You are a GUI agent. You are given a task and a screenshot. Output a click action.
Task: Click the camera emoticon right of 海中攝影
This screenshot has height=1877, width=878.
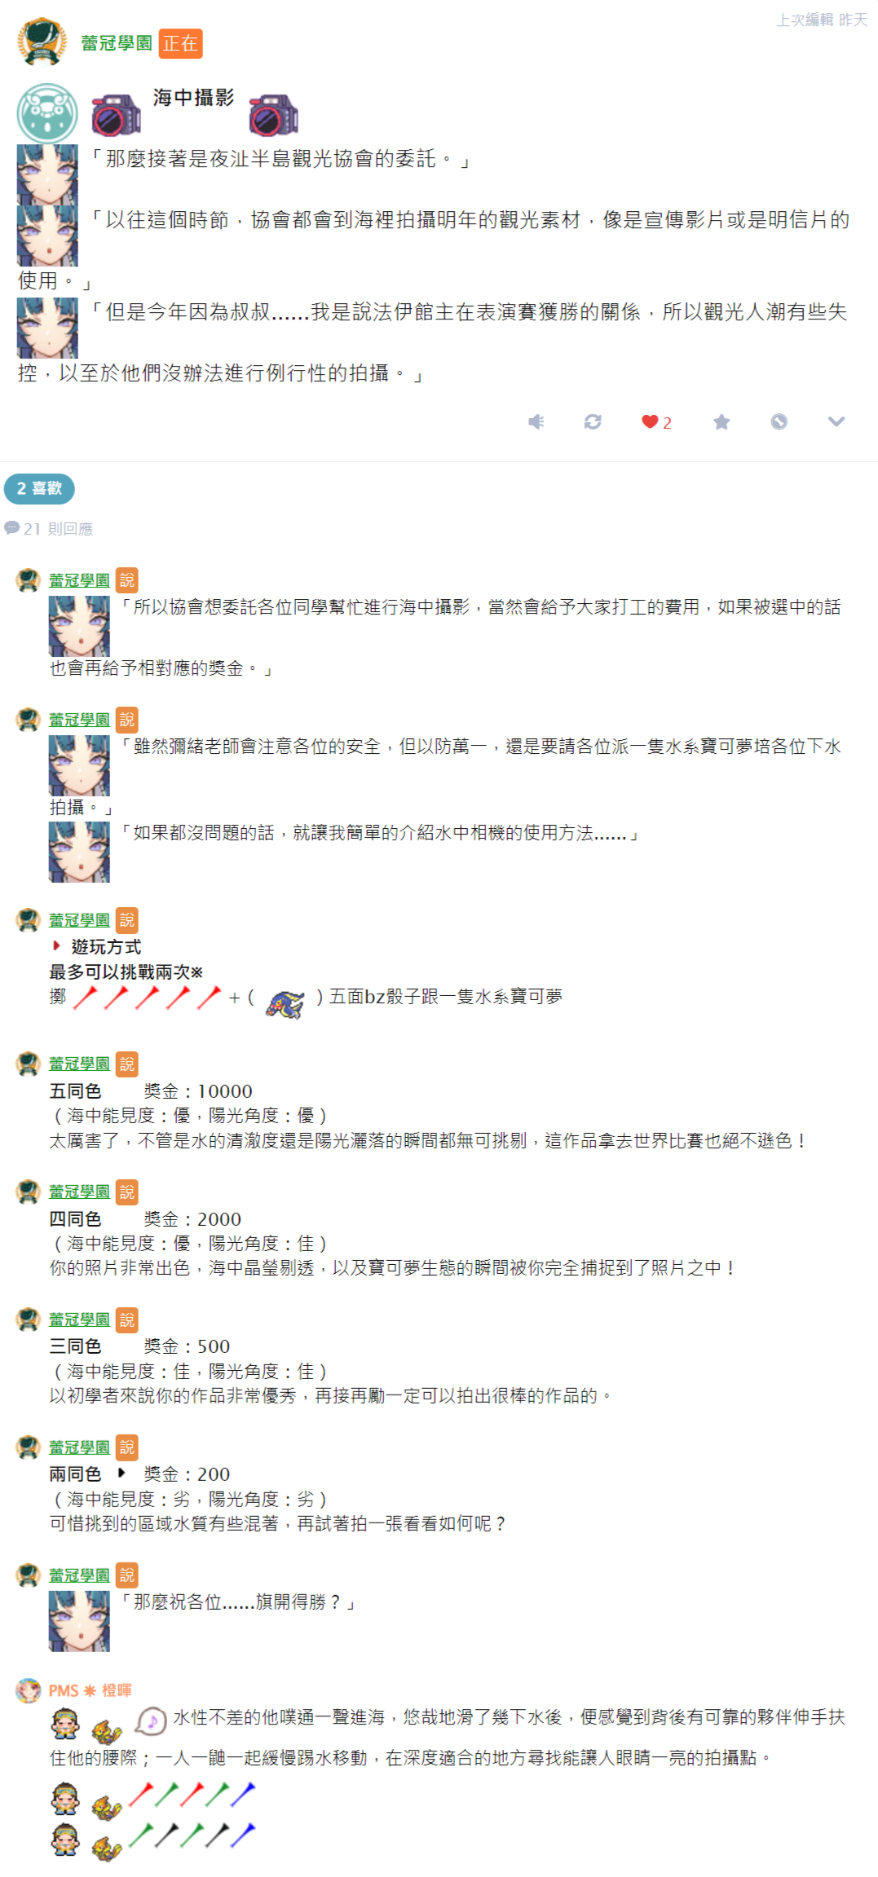pyautogui.click(x=274, y=115)
